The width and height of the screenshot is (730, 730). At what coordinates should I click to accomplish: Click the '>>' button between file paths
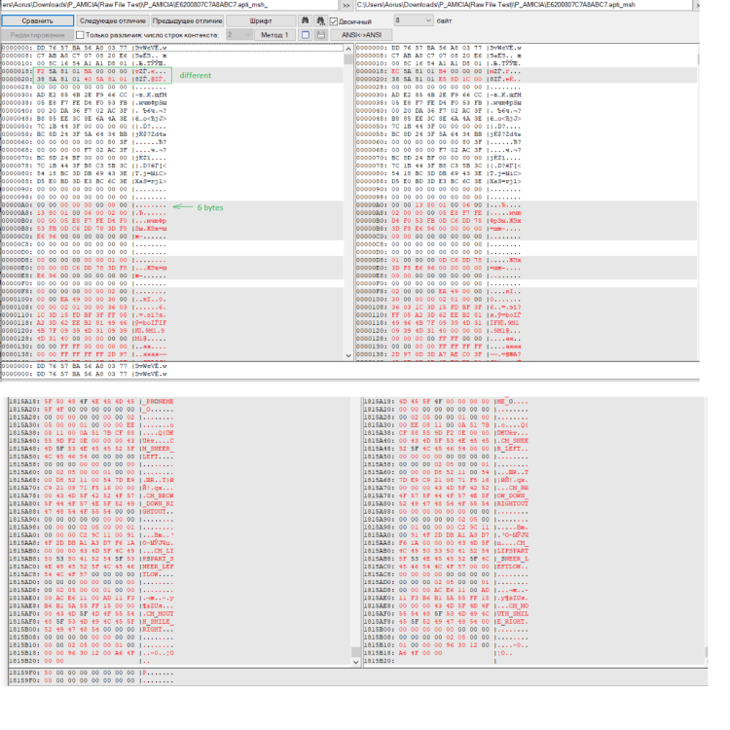coord(346,5)
